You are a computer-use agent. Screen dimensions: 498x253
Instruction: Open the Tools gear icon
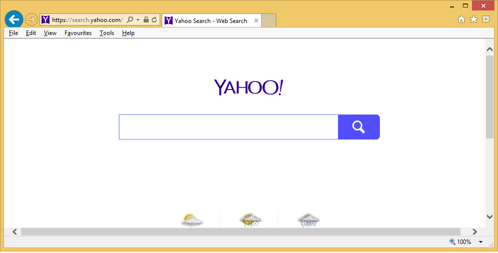[x=486, y=19]
